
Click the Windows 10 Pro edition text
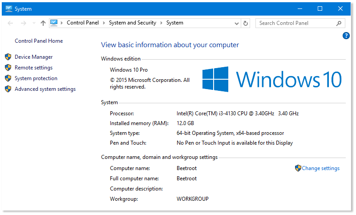coord(129,70)
